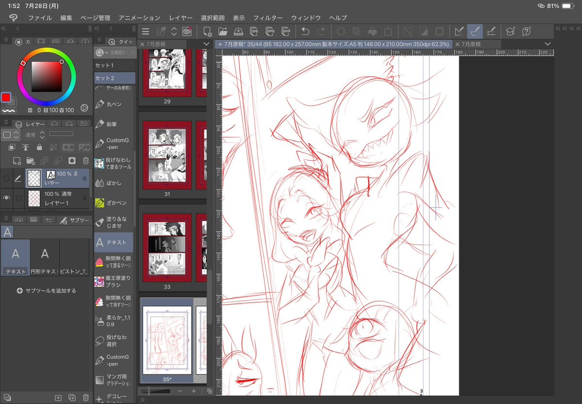Select the red main color swatch

point(6,97)
